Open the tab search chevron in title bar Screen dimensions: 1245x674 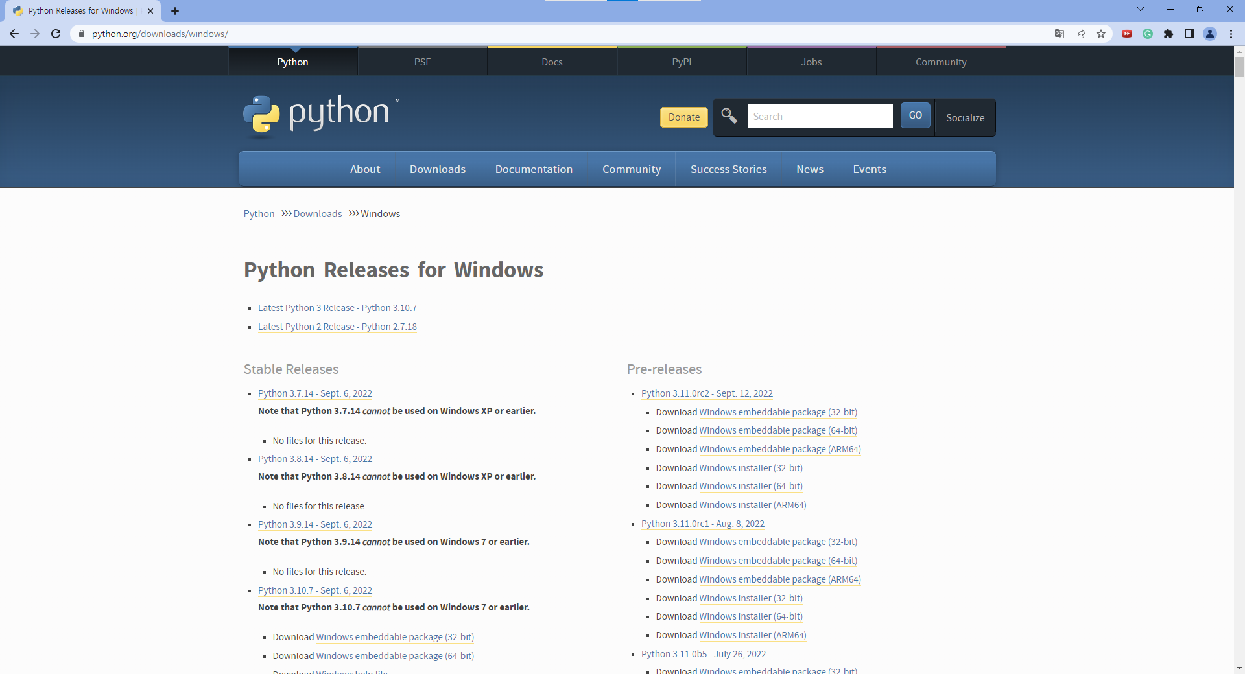click(1141, 10)
